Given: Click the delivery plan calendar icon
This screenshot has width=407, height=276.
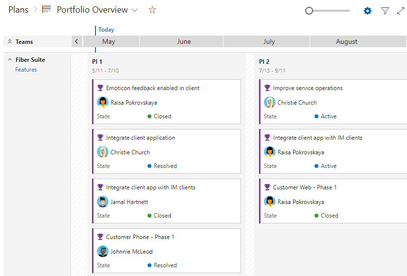Looking at the screenshot, I should pyautogui.click(x=46, y=10).
